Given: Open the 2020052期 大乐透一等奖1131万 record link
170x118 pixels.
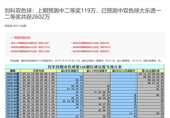Looking at the screenshot, I should pos(30,47).
